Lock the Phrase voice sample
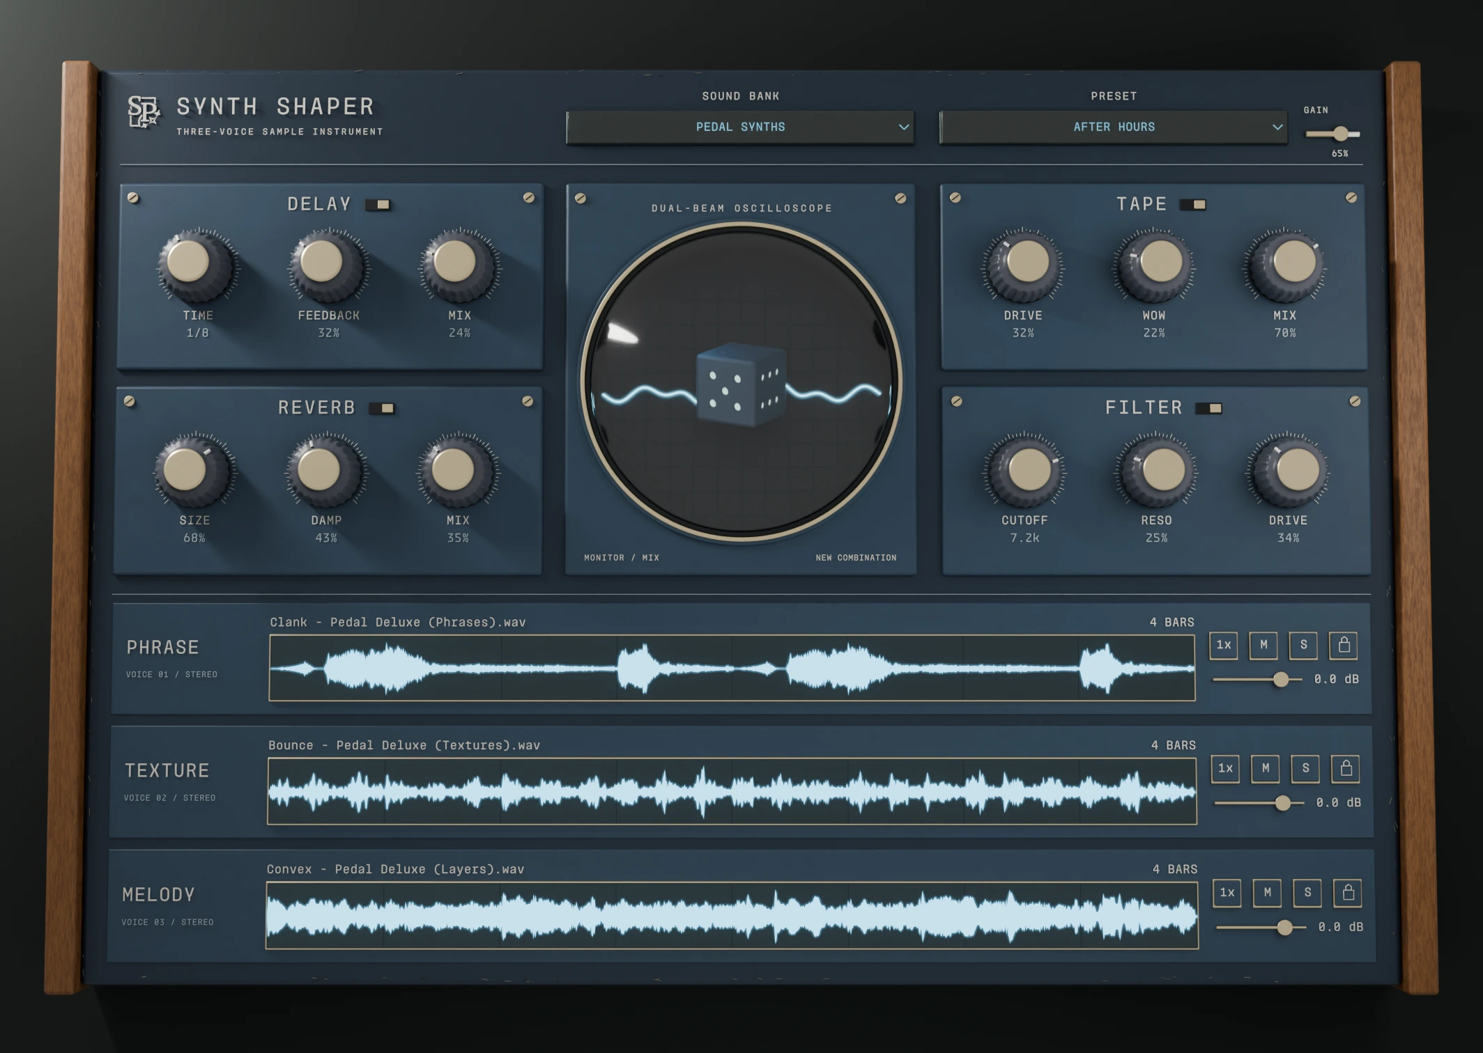1483x1053 pixels. tap(1344, 646)
